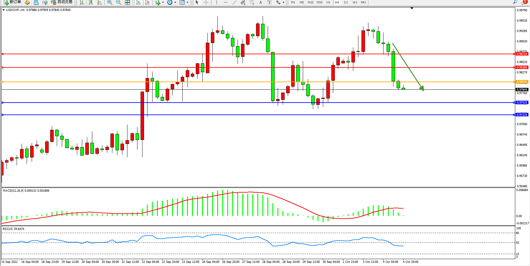The image size is (530, 266).
Task: Zoom out on the chart
Action: click(119, 2)
